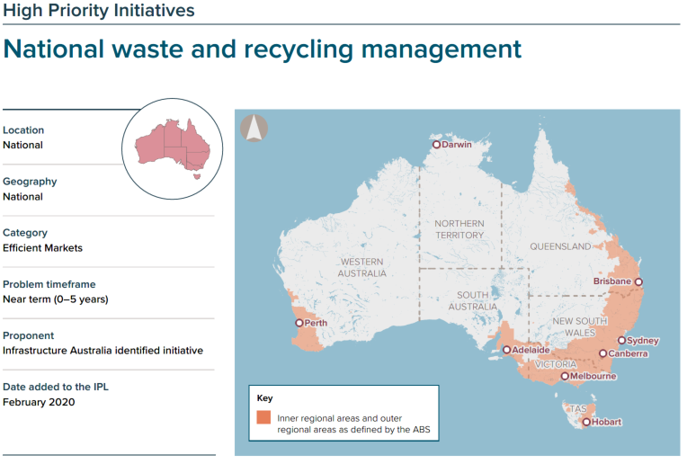Click the 'Inner regional areas and outer' legend text
Viewport: 687px width, 464px height.
coord(340,418)
